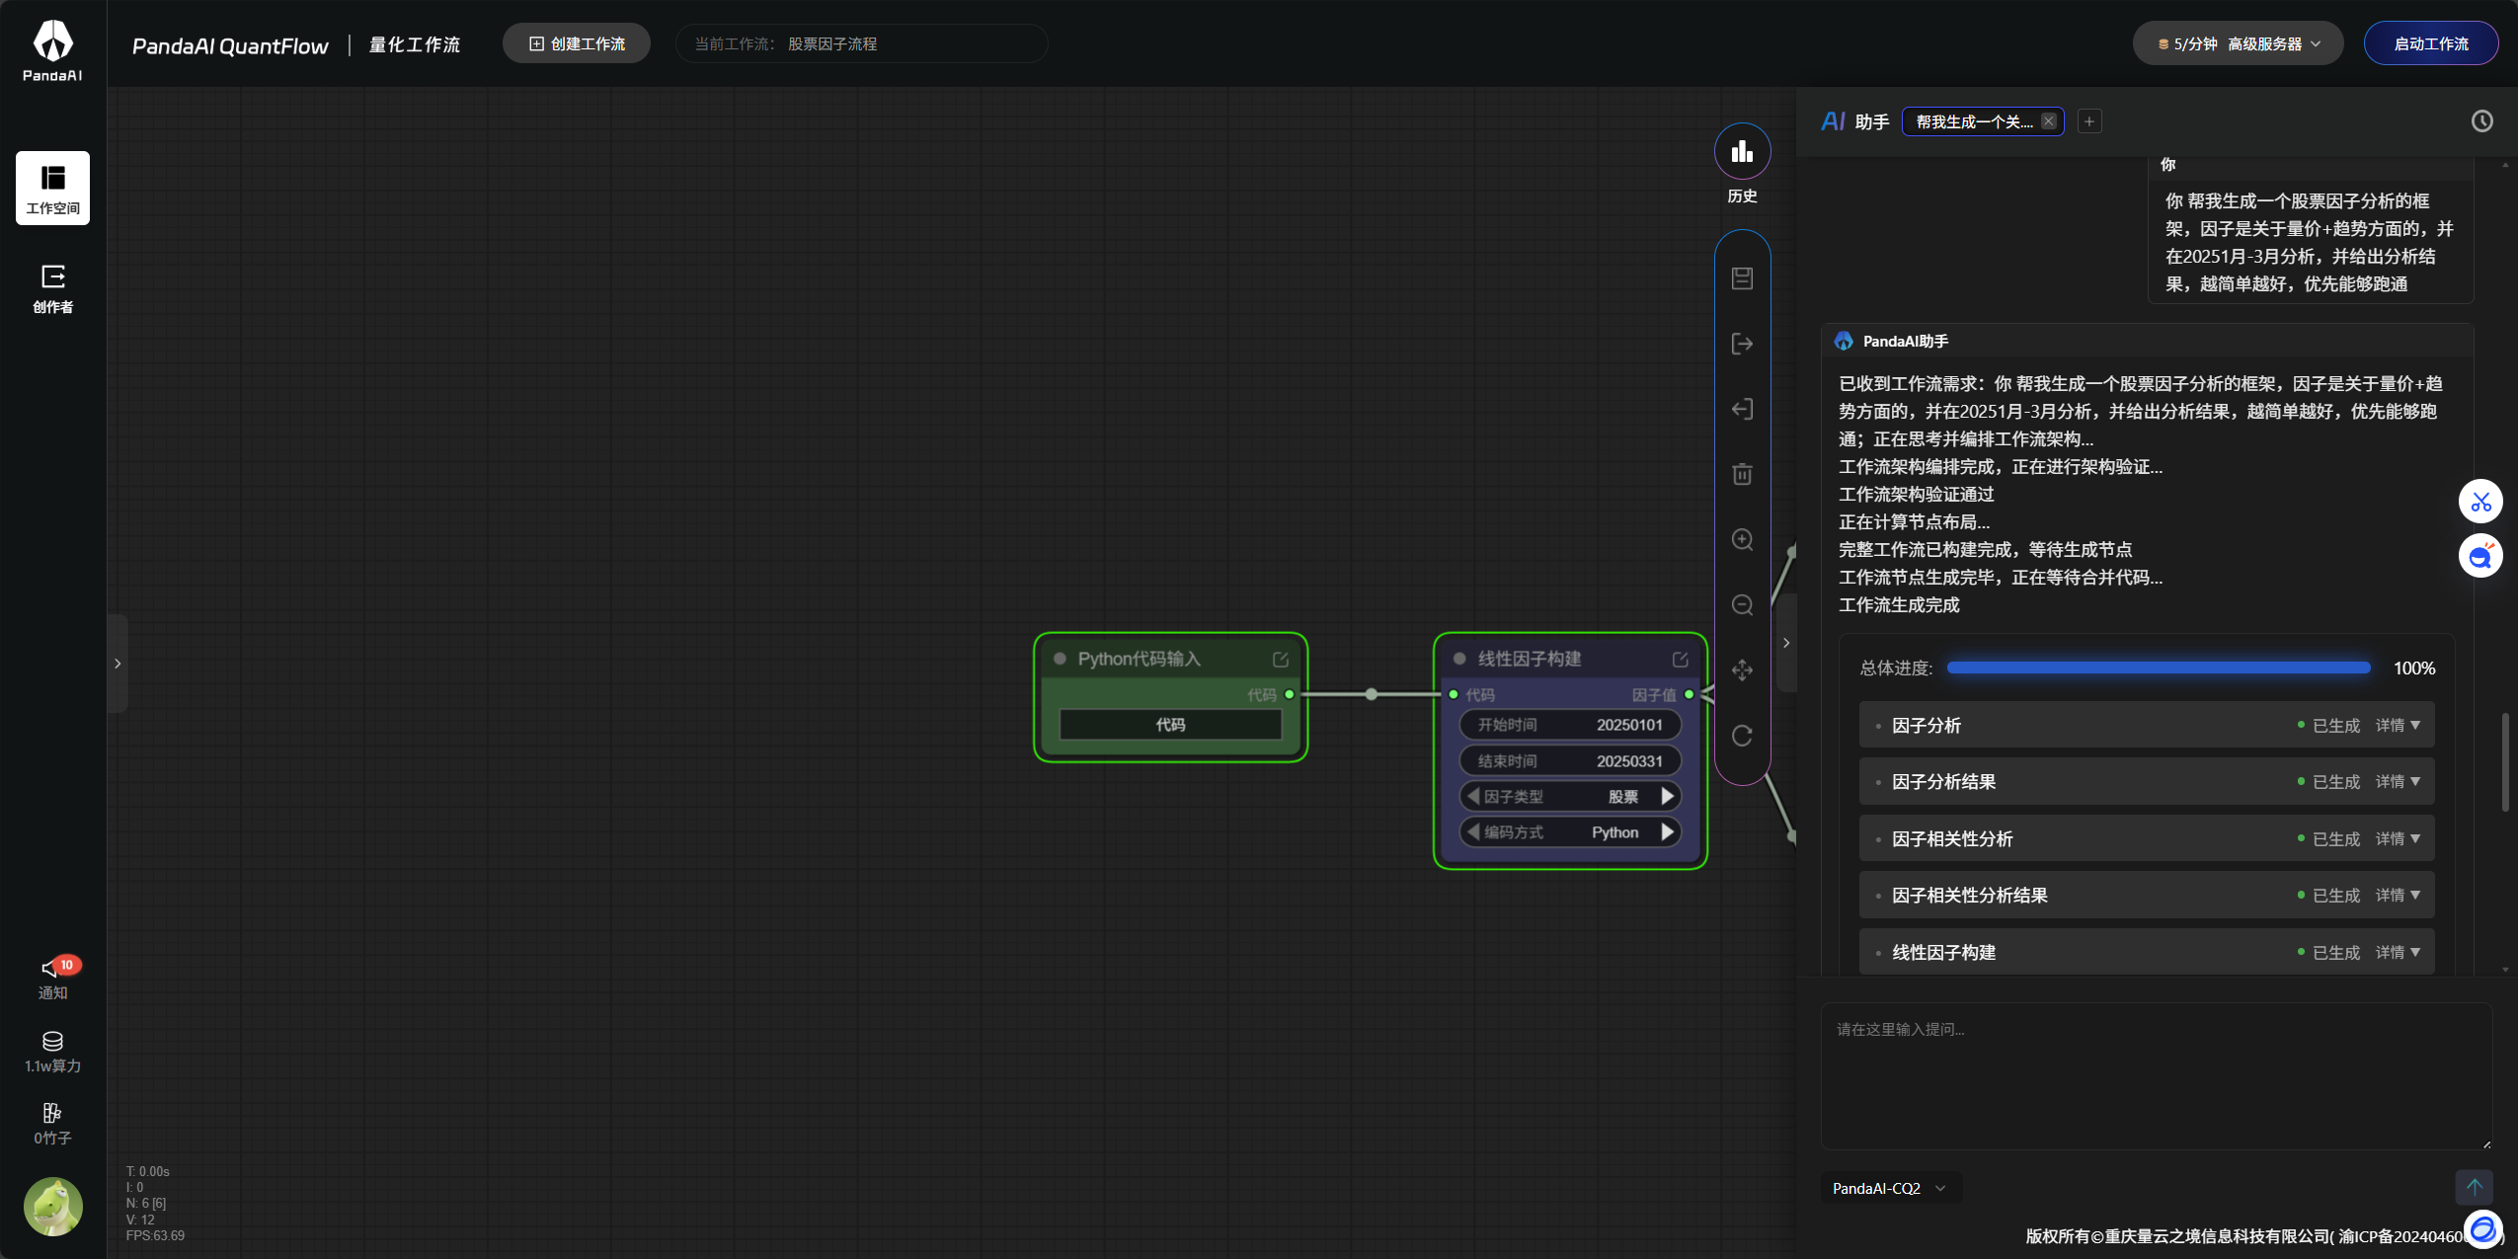Toggle the 线性因子构建 node status dot
This screenshot has width=2518, height=1259.
click(1459, 659)
